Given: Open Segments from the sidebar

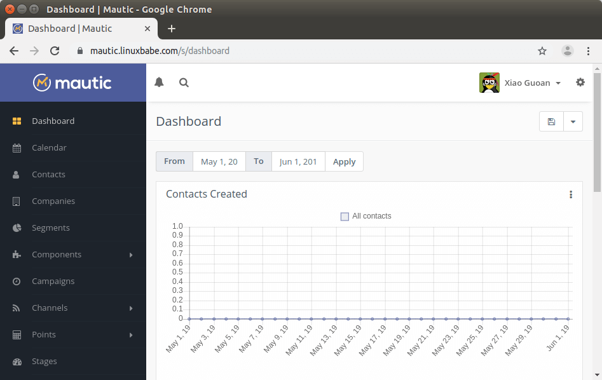Looking at the screenshot, I should [51, 228].
